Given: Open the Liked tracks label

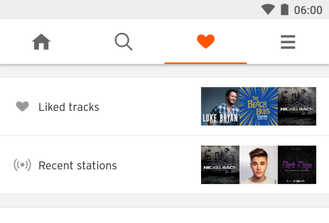Looking at the screenshot, I should pos(69,107).
